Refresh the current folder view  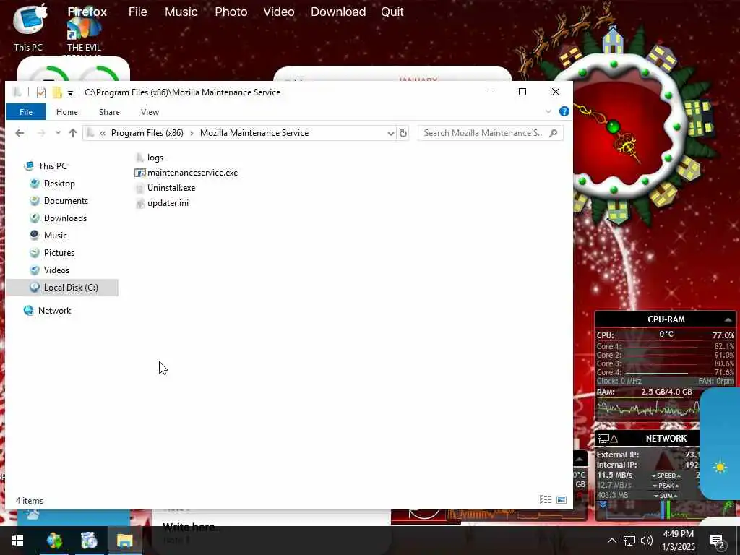coord(403,133)
